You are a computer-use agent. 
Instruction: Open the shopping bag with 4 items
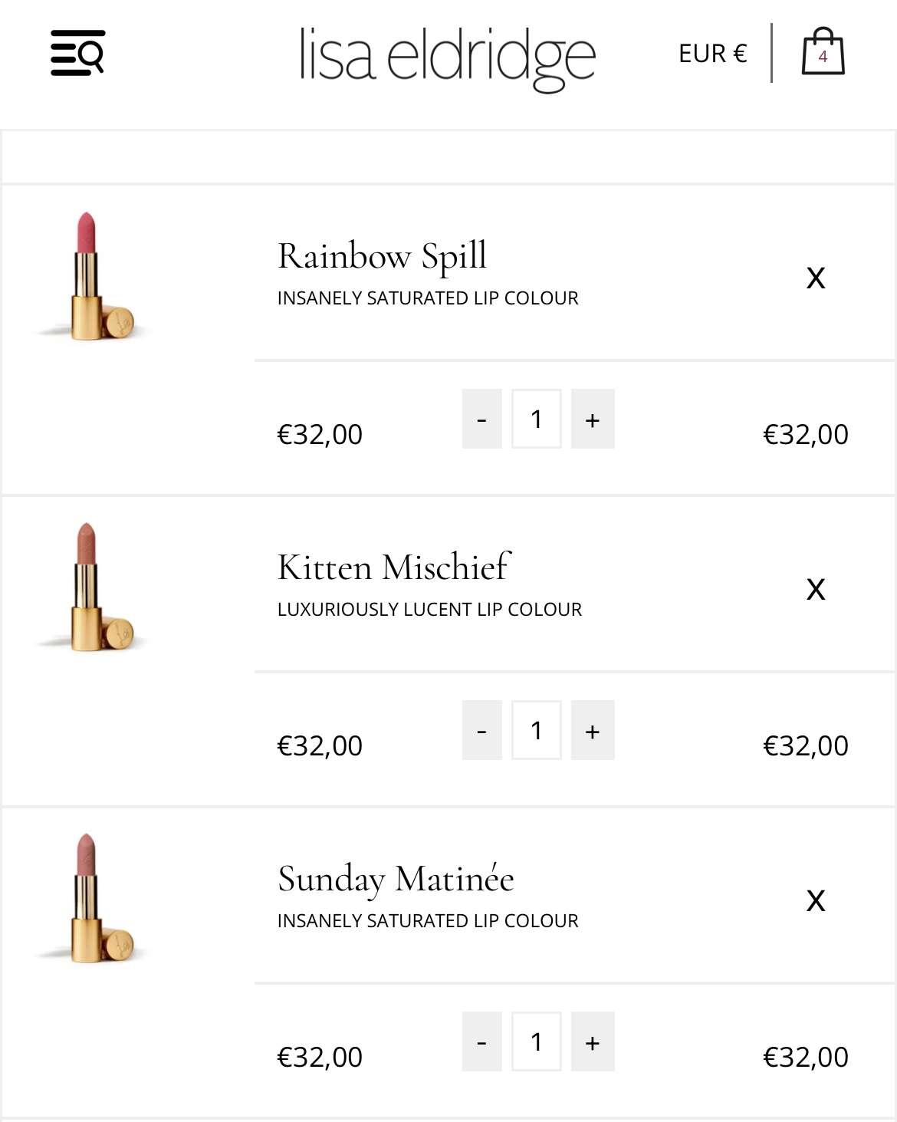pos(823,51)
